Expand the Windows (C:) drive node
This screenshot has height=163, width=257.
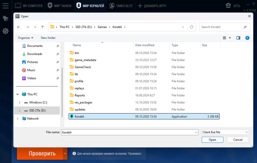(x=20, y=103)
